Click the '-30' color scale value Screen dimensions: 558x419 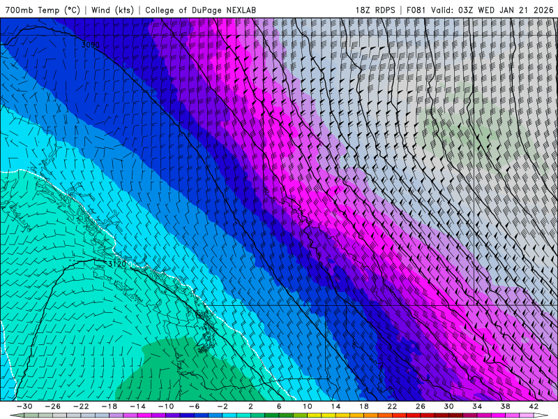click(x=24, y=406)
